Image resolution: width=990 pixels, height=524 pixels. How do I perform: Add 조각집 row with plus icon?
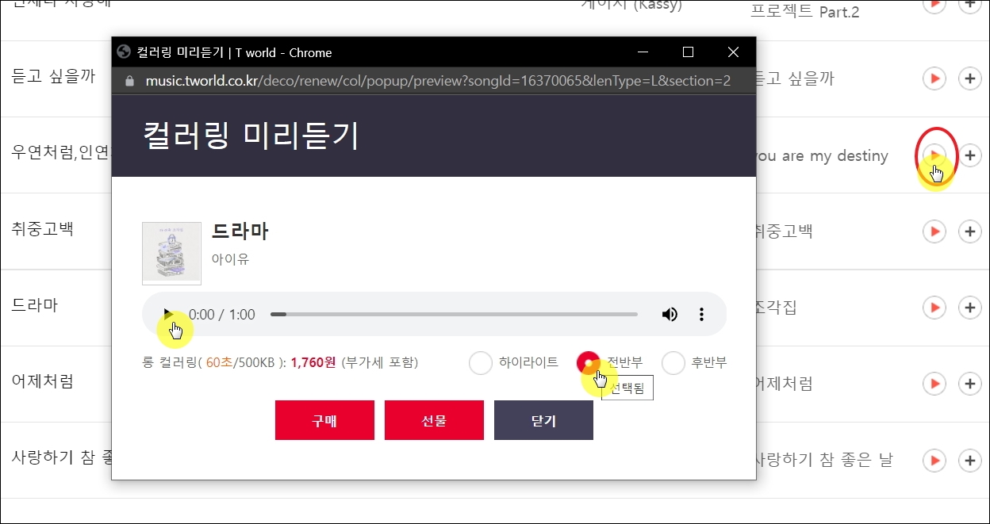click(x=969, y=308)
